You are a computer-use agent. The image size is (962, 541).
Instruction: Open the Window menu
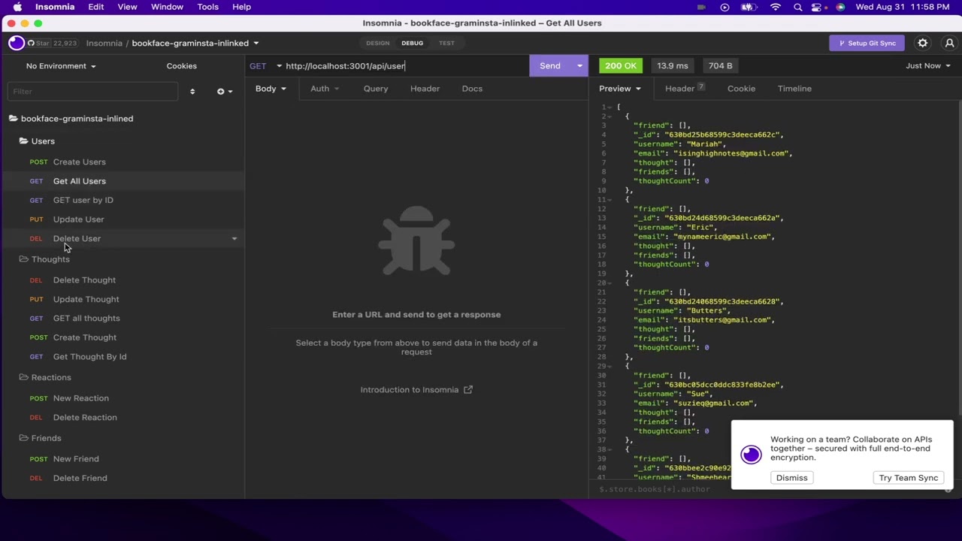pyautogui.click(x=167, y=7)
